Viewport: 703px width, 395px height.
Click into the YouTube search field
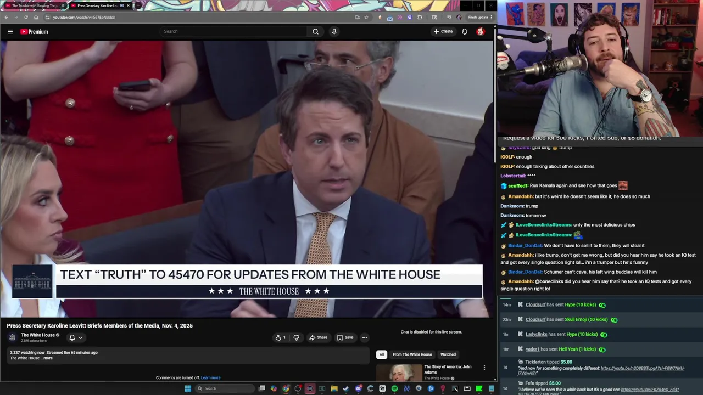(x=233, y=31)
